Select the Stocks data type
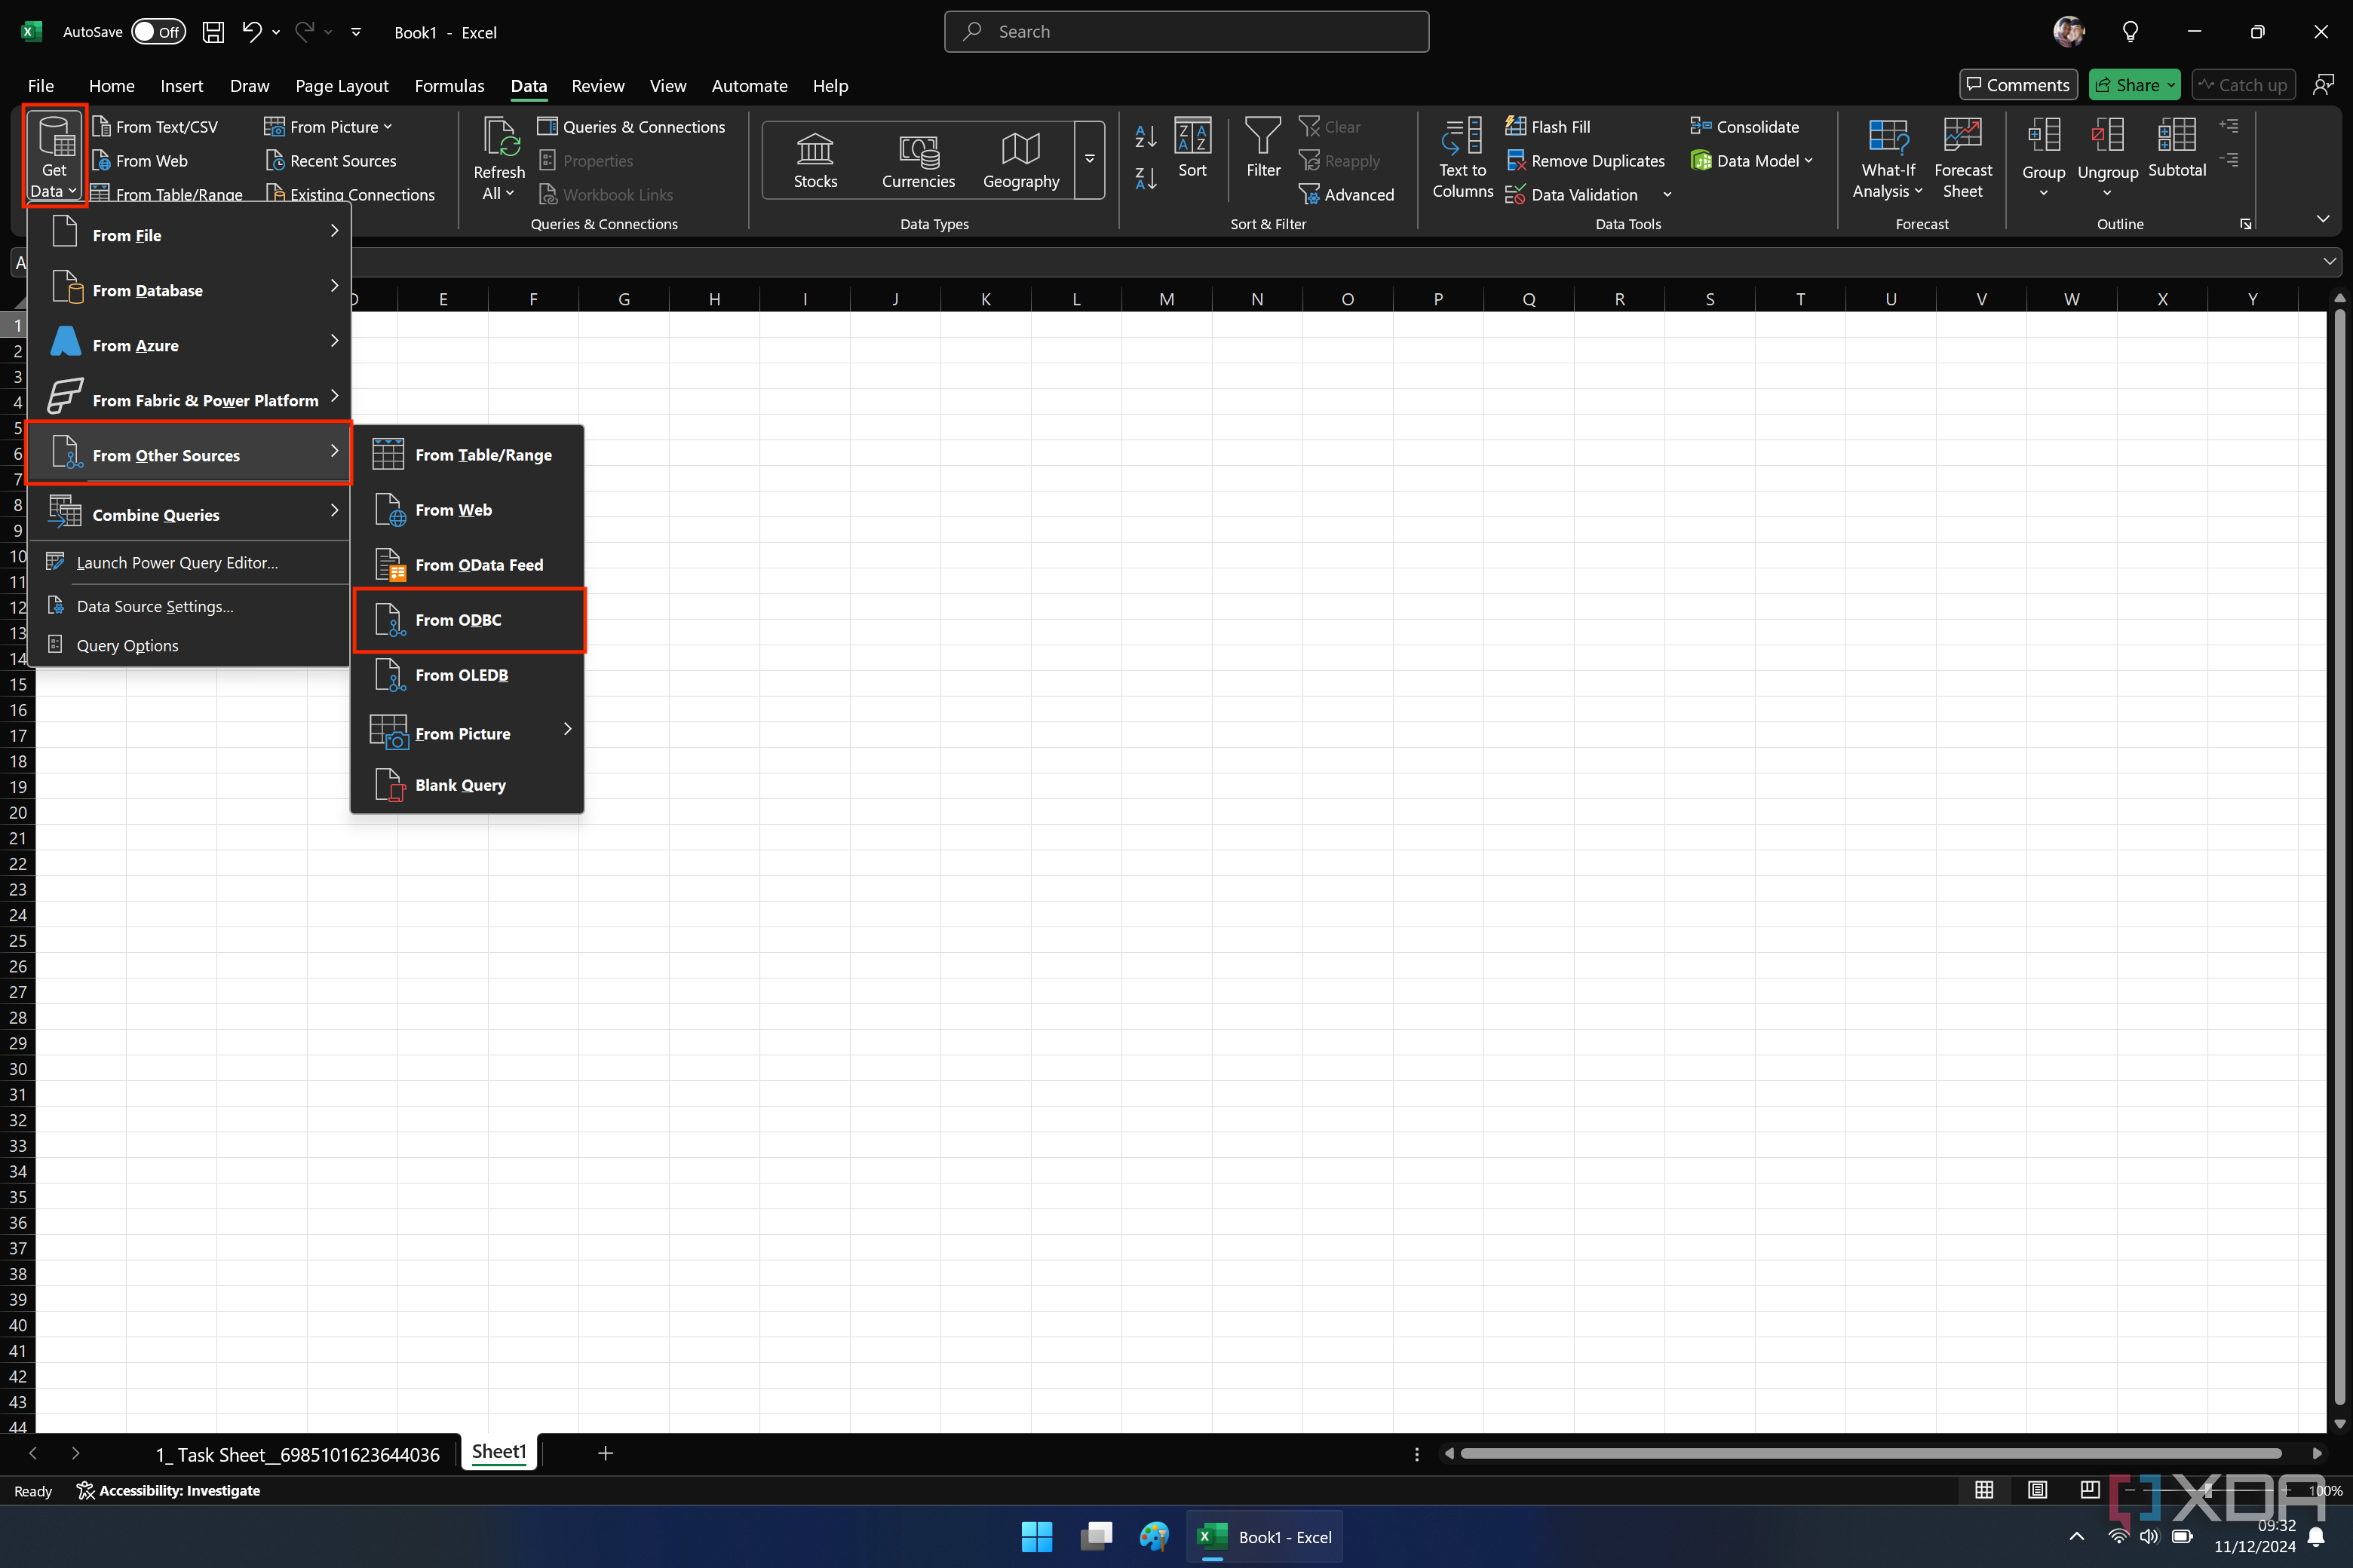This screenshot has height=1568, width=2353. coord(815,158)
